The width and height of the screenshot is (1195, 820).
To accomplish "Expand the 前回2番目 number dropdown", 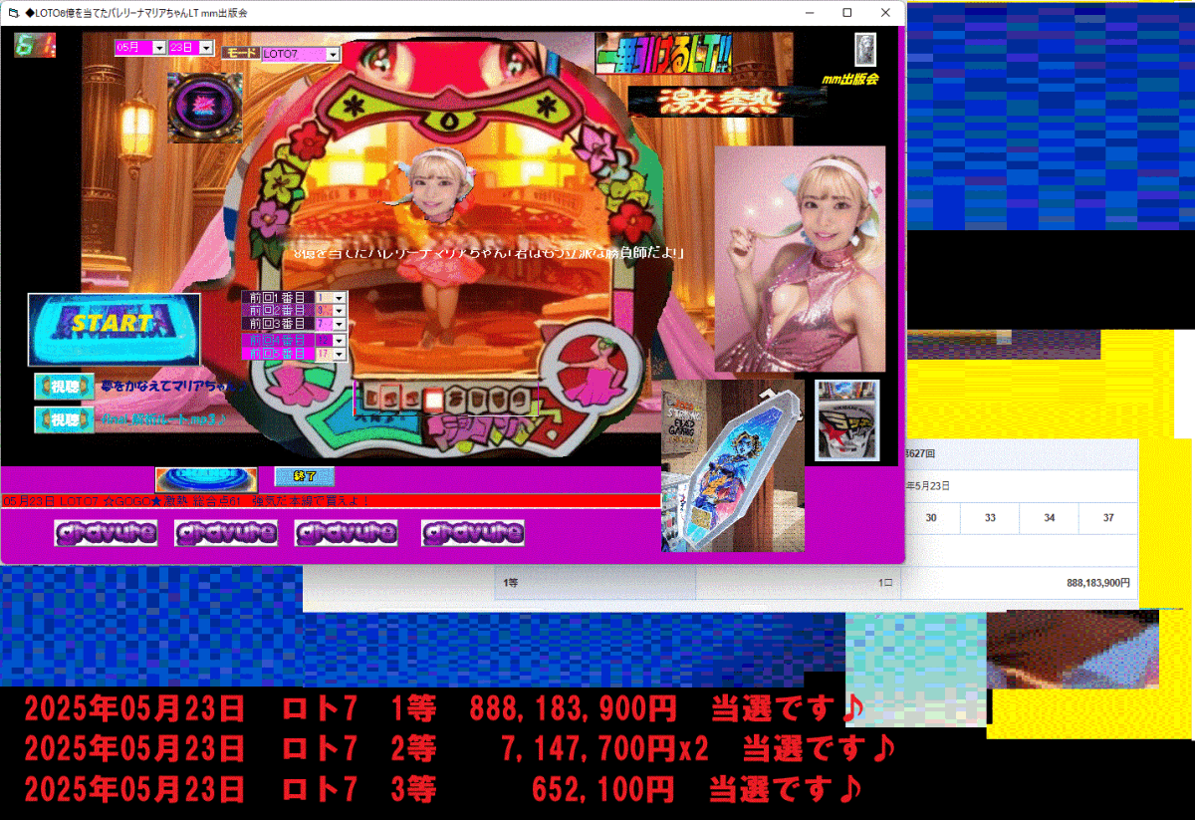I will pyautogui.click(x=339, y=311).
